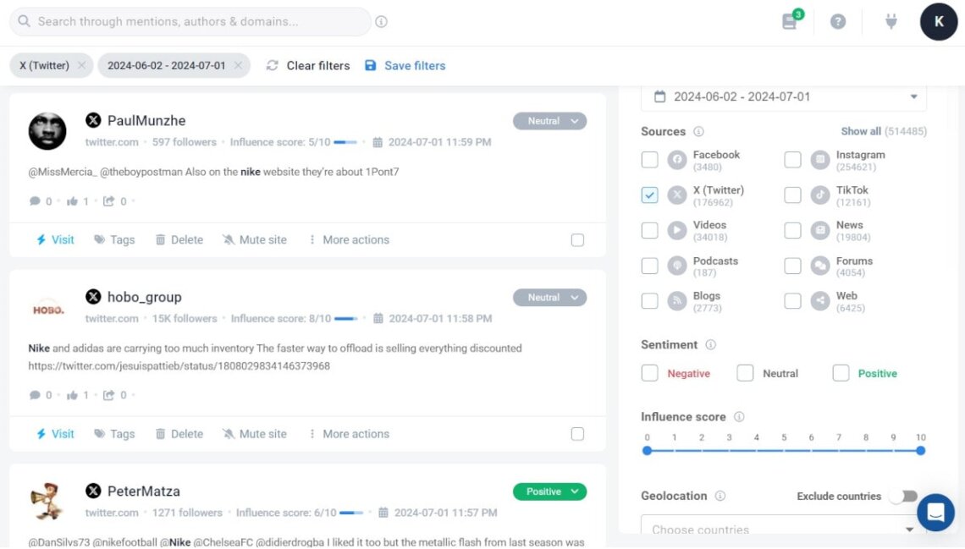Click the Sentiment info icon
This screenshot has height=549, width=965.
(x=710, y=345)
